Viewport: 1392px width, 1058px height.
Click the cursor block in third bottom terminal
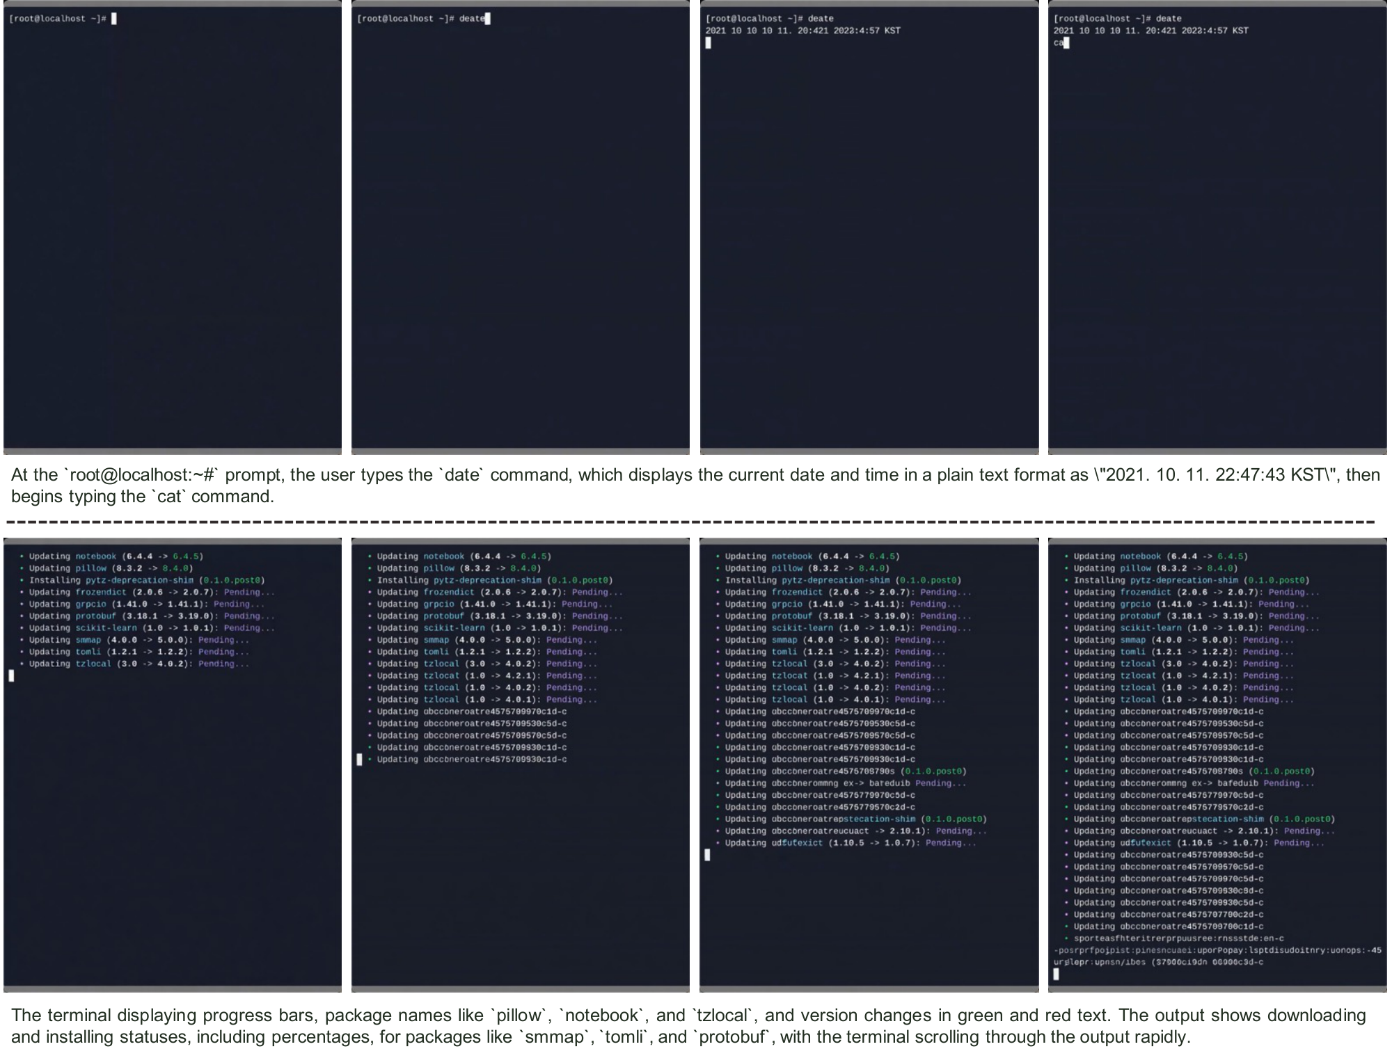tap(708, 855)
